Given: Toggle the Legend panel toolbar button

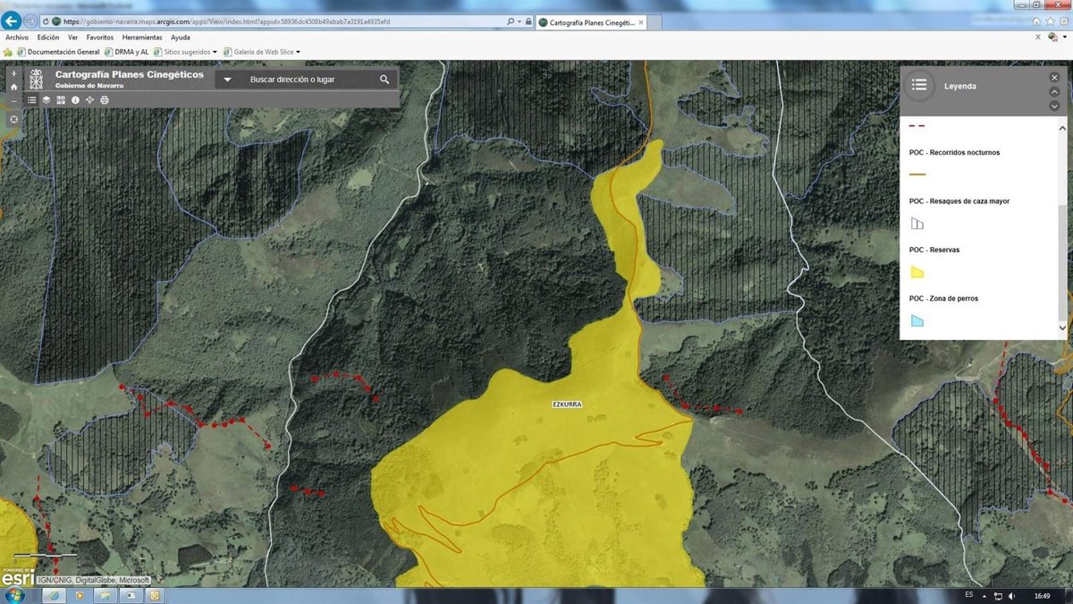Looking at the screenshot, I should 32,100.
